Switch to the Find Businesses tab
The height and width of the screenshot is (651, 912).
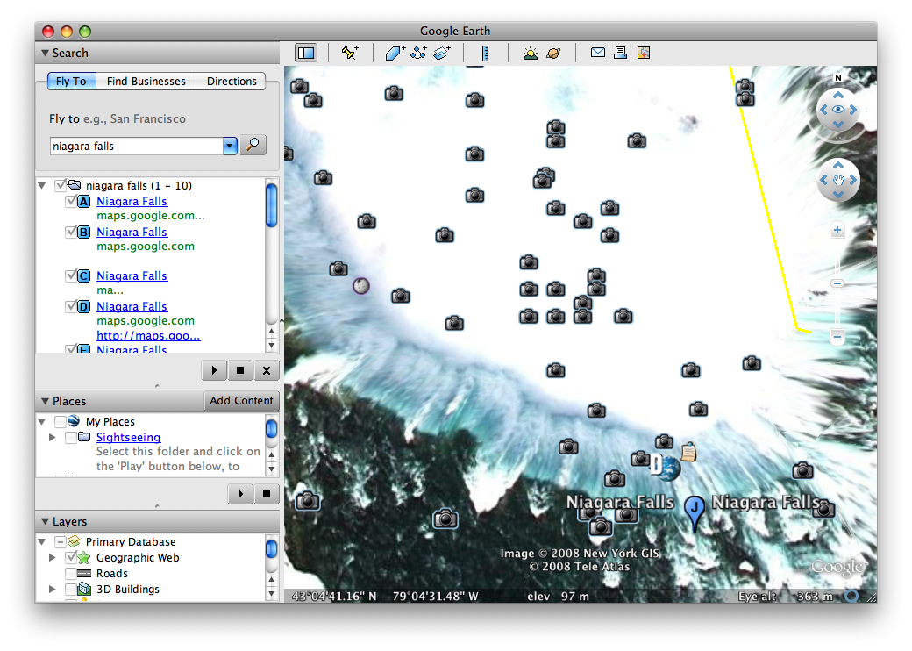146,82
